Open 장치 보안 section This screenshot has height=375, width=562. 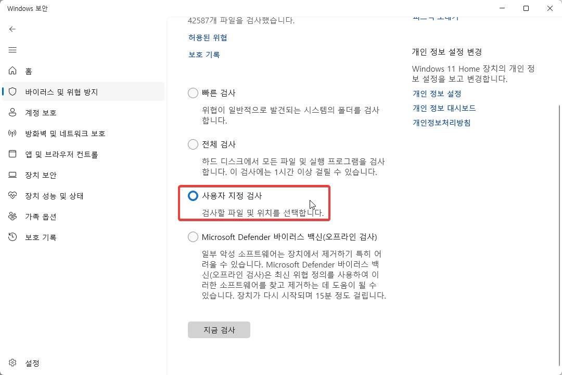pos(44,175)
